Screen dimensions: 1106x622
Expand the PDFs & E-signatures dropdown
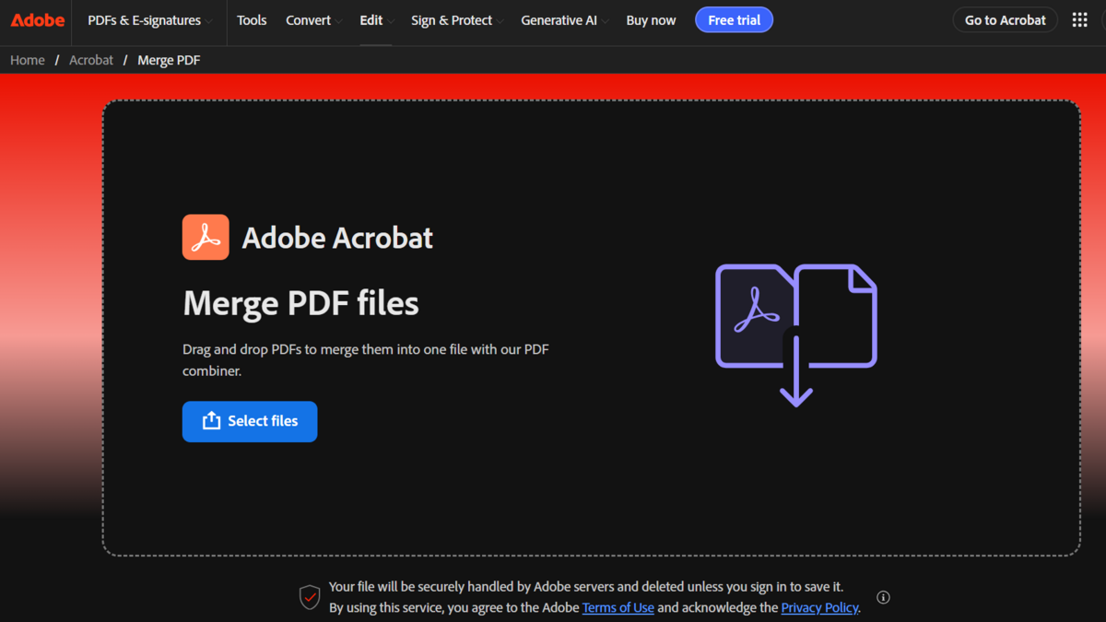pos(147,19)
